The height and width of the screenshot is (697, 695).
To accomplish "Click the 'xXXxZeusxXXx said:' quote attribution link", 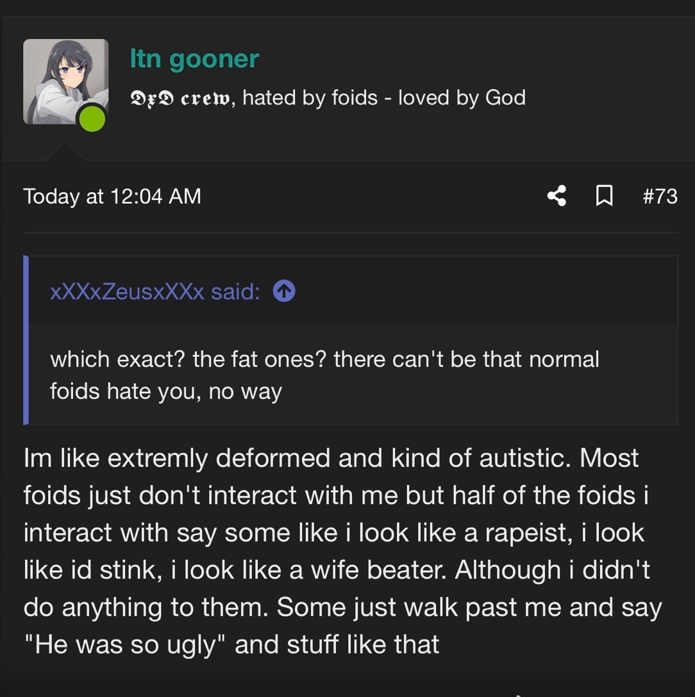I will click(155, 292).
